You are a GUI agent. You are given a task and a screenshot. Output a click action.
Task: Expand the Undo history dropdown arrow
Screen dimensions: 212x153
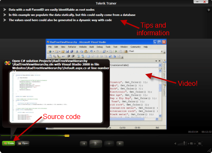coord(95,51)
